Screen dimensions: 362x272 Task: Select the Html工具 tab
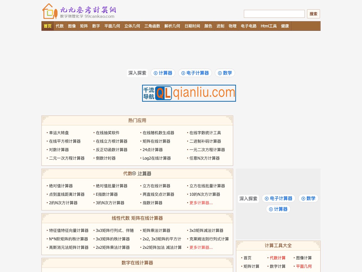[268, 26]
